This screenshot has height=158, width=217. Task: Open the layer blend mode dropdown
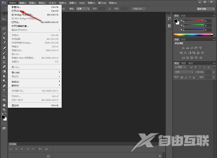pyautogui.click(x=184, y=72)
